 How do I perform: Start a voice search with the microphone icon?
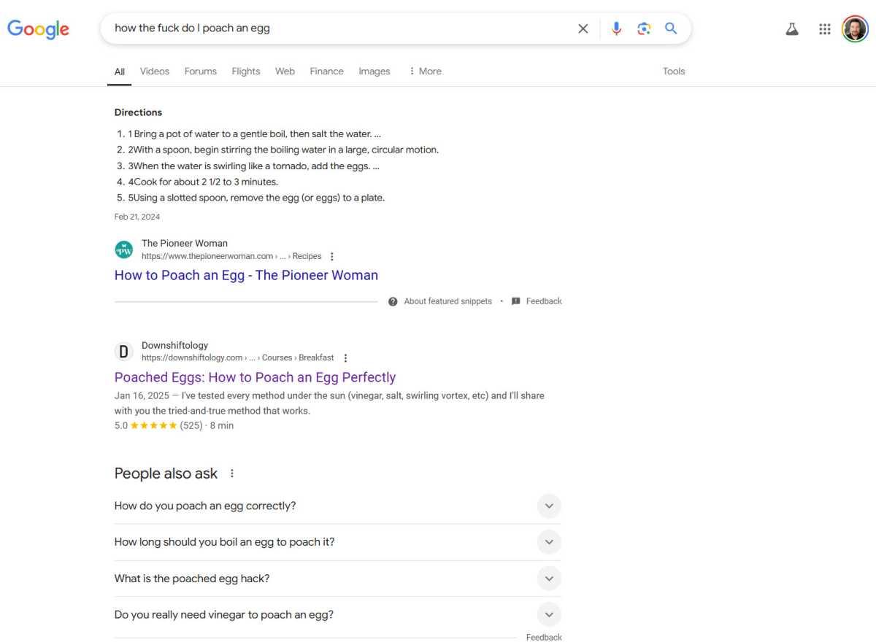615,28
